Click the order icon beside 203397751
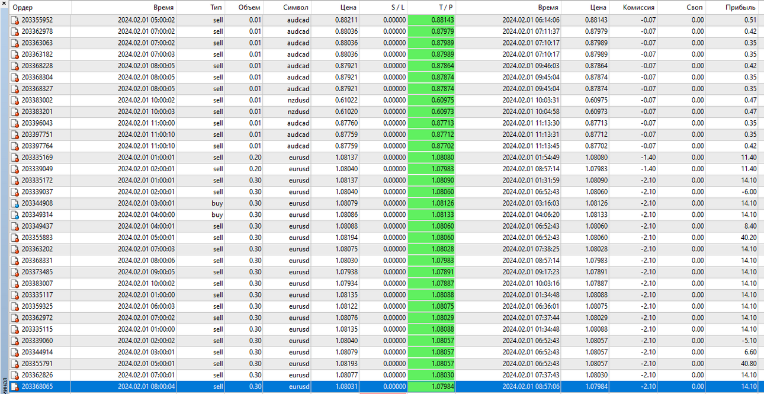This screenshot has width=764, height=394. pyautogui.click(x=15, y=134)
